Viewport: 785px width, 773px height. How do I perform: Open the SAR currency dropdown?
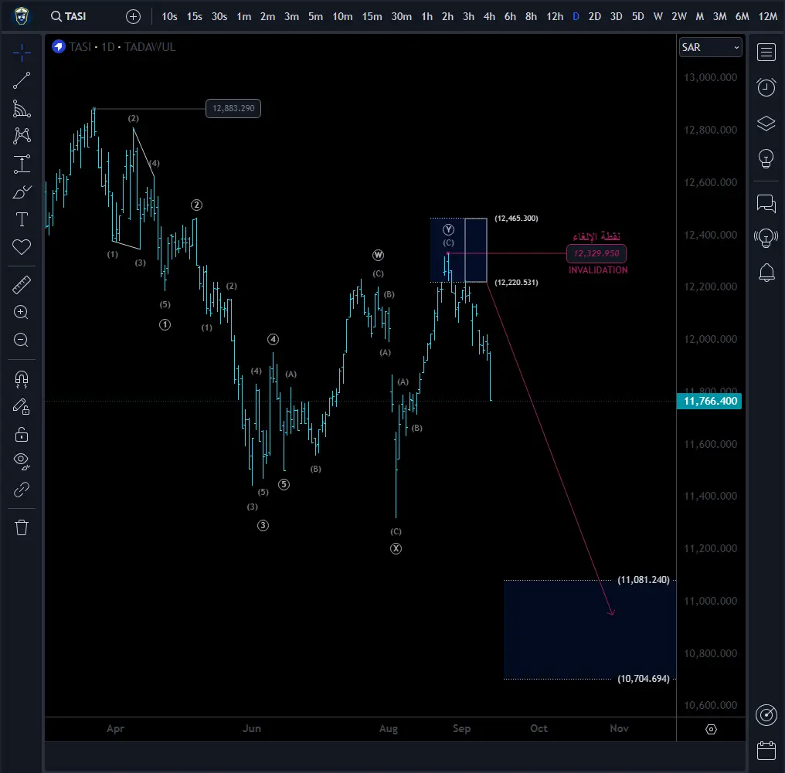click(x=710, y=48)
